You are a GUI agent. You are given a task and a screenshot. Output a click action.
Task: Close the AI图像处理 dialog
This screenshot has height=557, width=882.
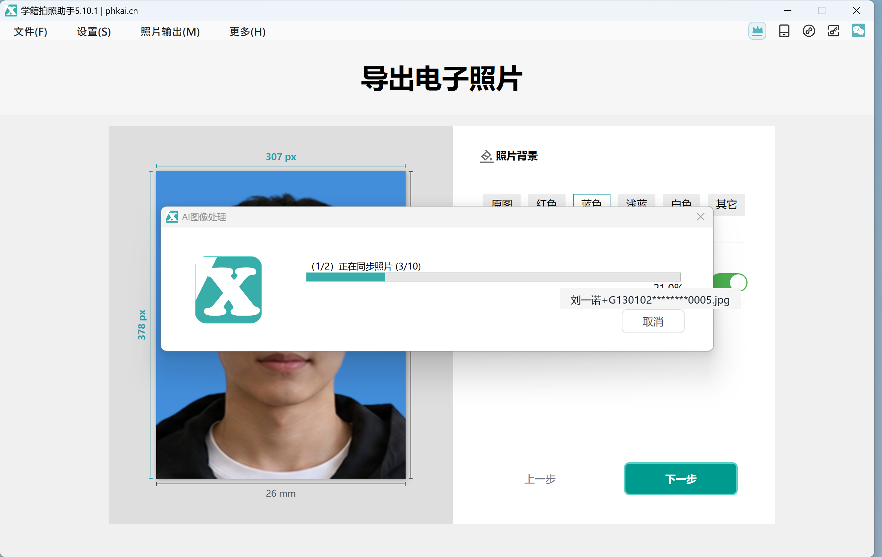(700, 217)
